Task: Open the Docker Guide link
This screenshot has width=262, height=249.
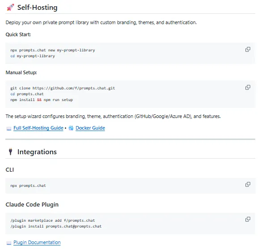Action: tap(90, 128)
